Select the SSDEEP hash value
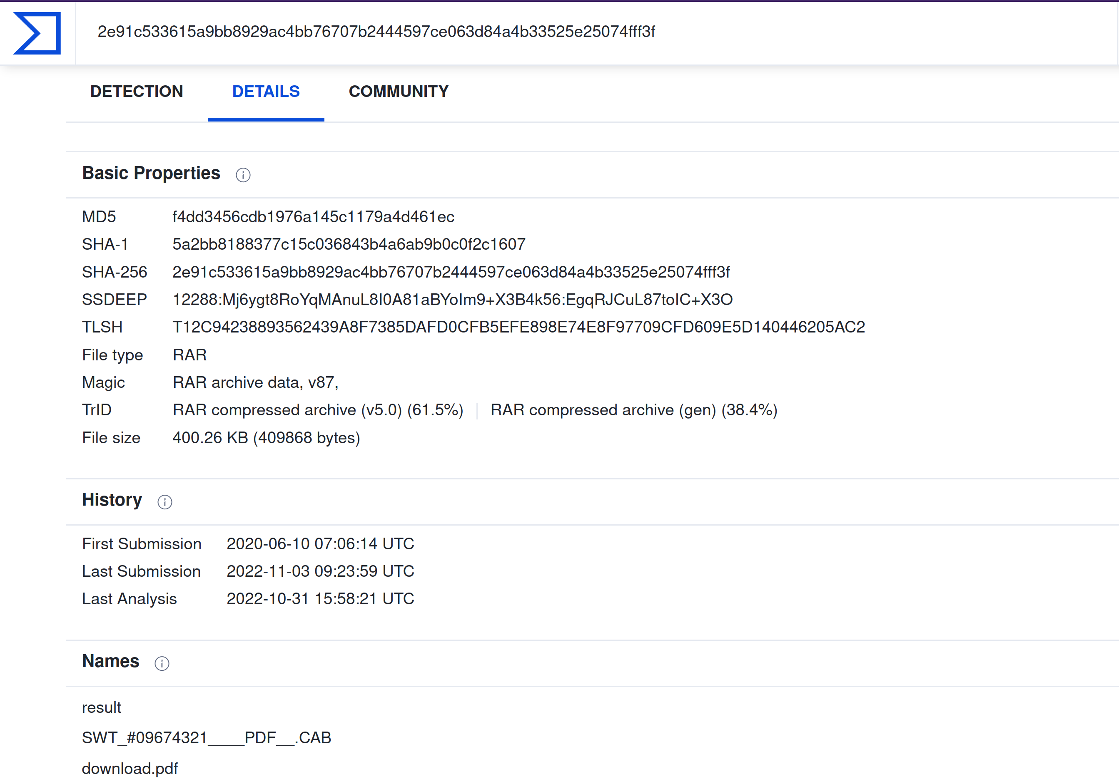The width and height of the screenshot is (1119, 784). pyautogui.click(x=453, y=300)
